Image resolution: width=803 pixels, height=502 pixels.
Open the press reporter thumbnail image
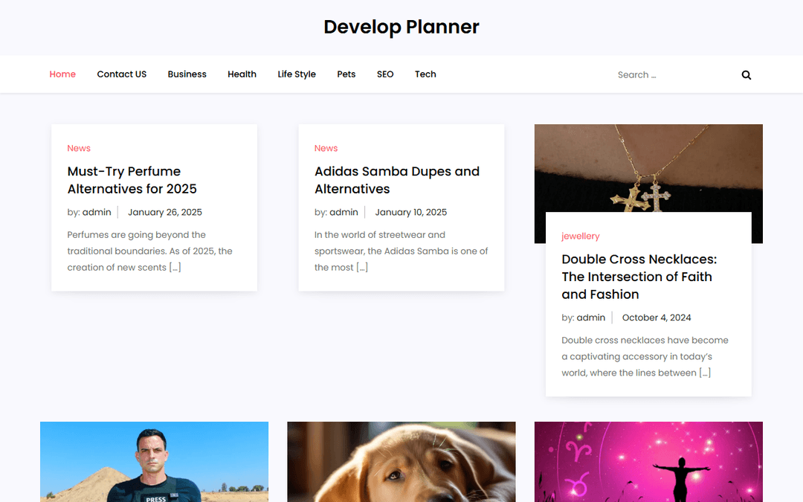(154, 462)
